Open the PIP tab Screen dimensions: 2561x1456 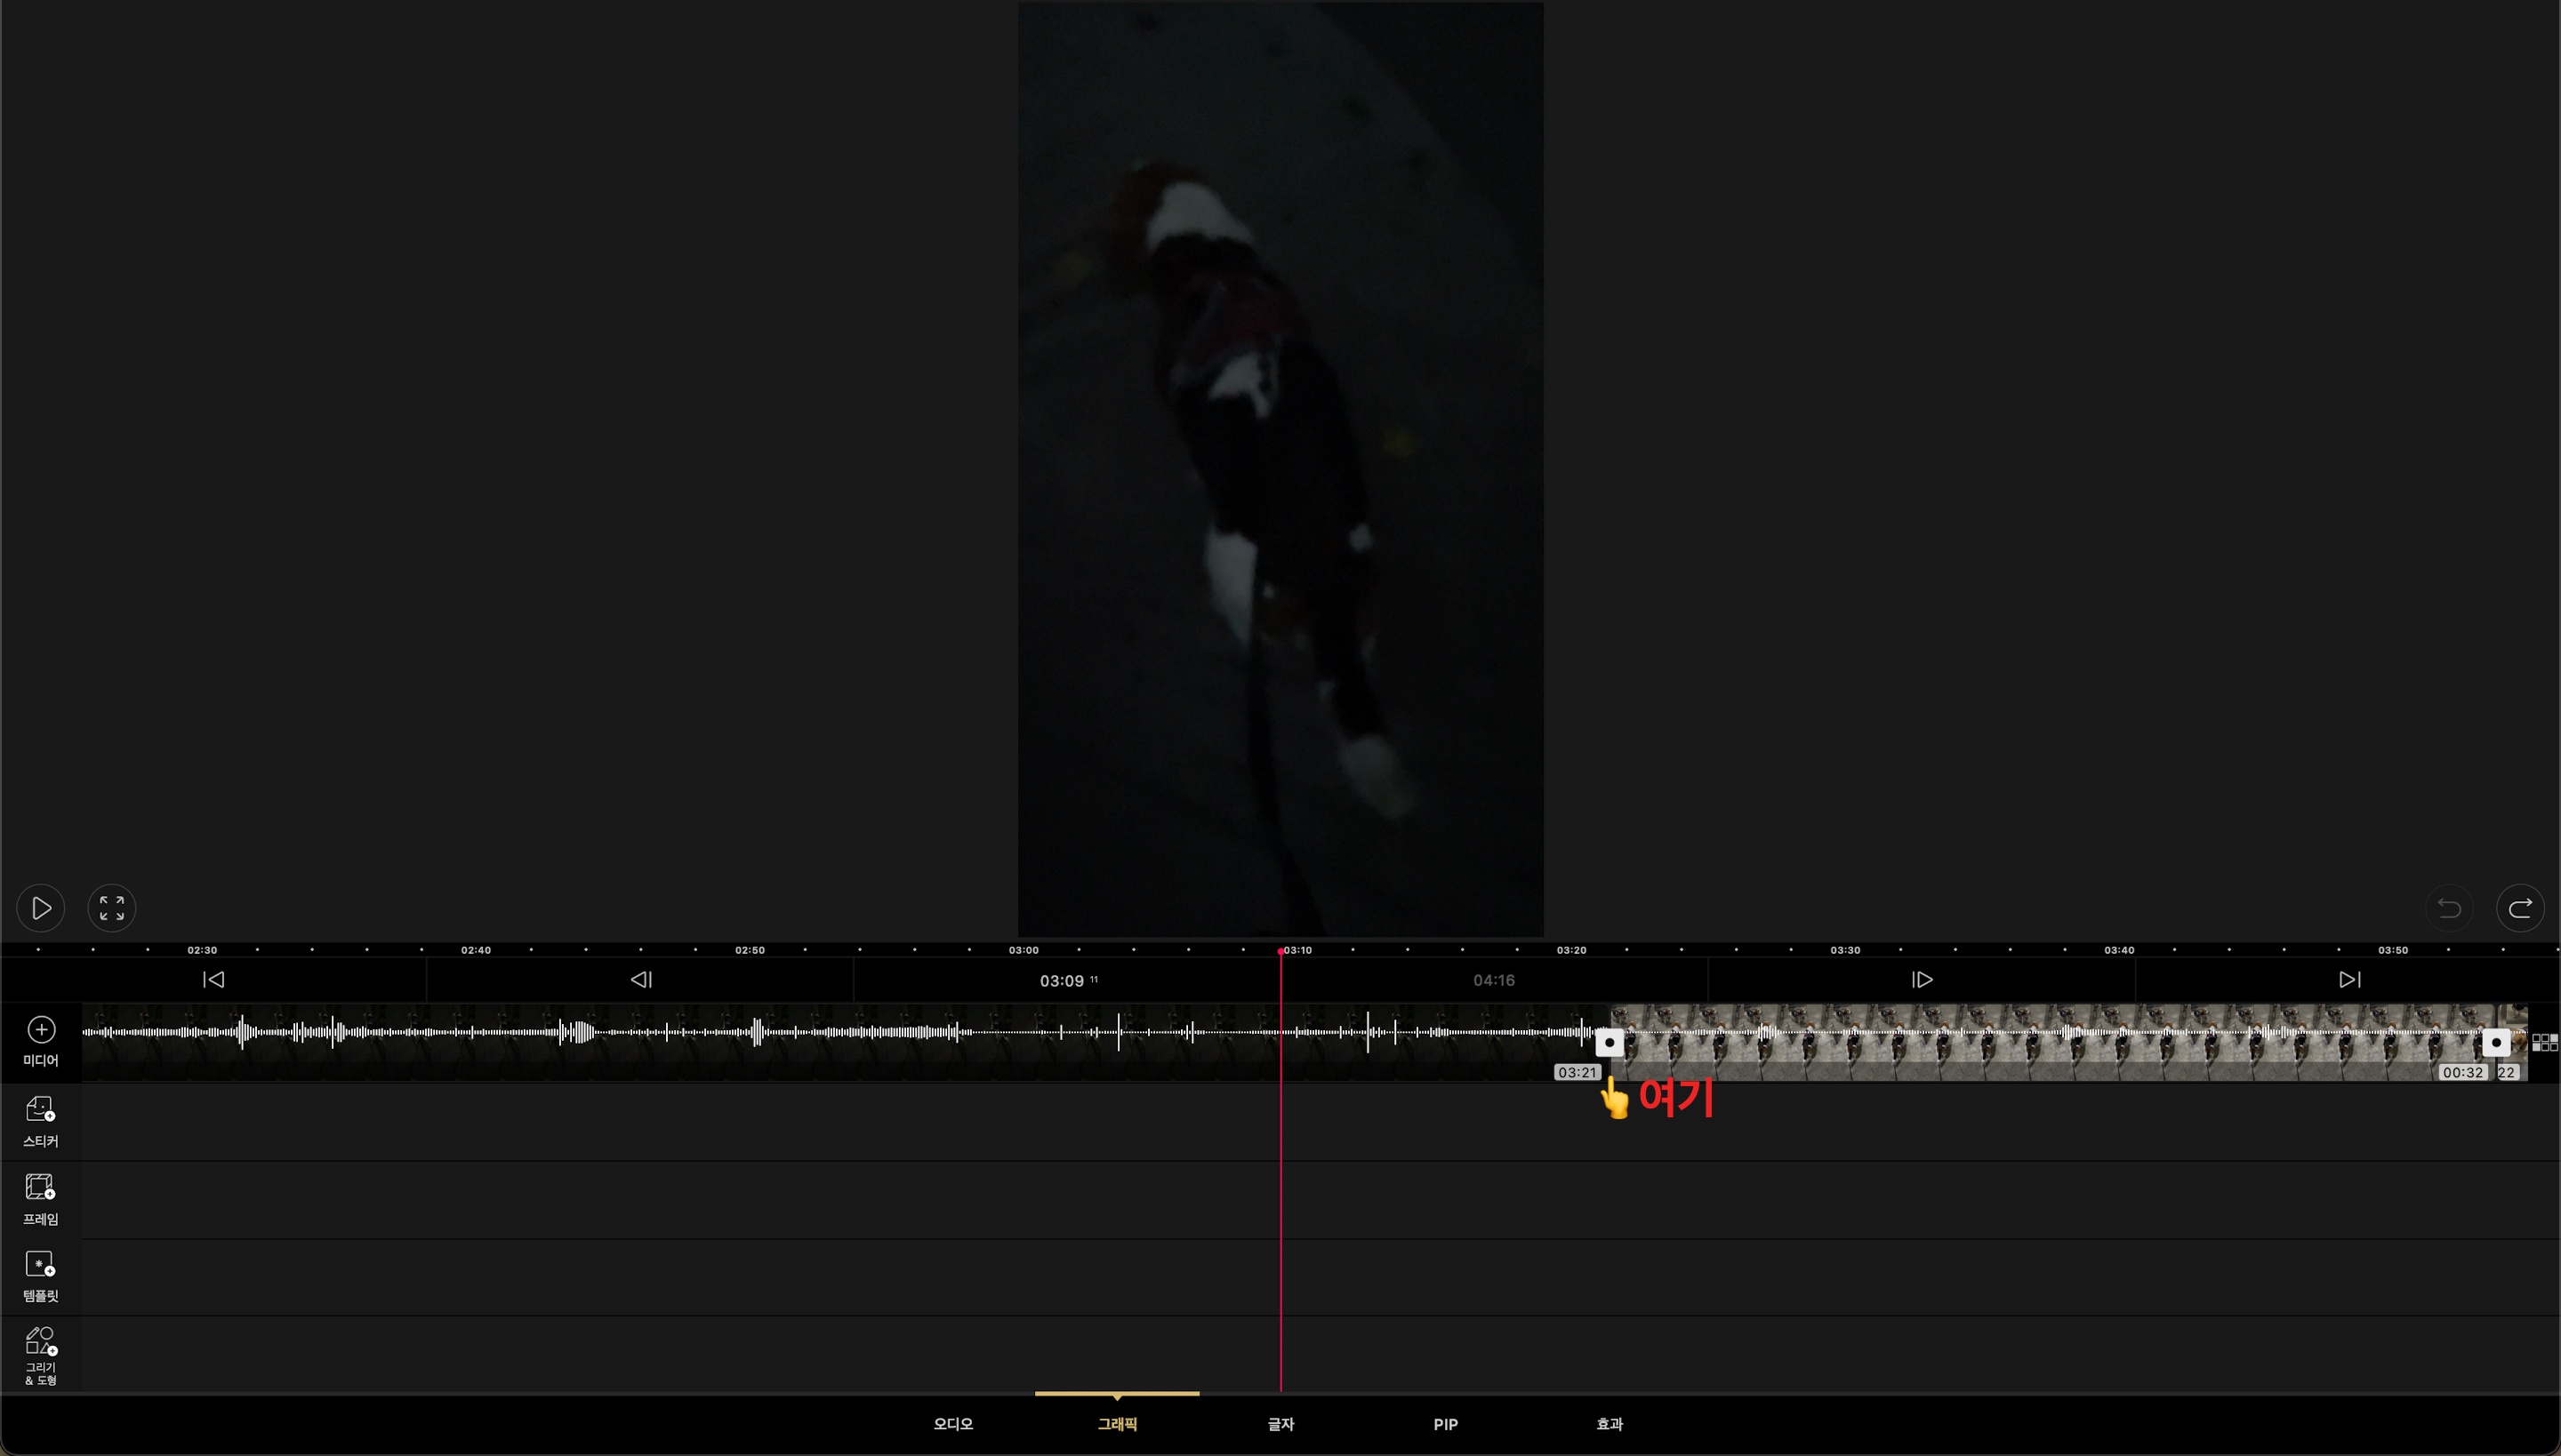coord(1444,1424)
